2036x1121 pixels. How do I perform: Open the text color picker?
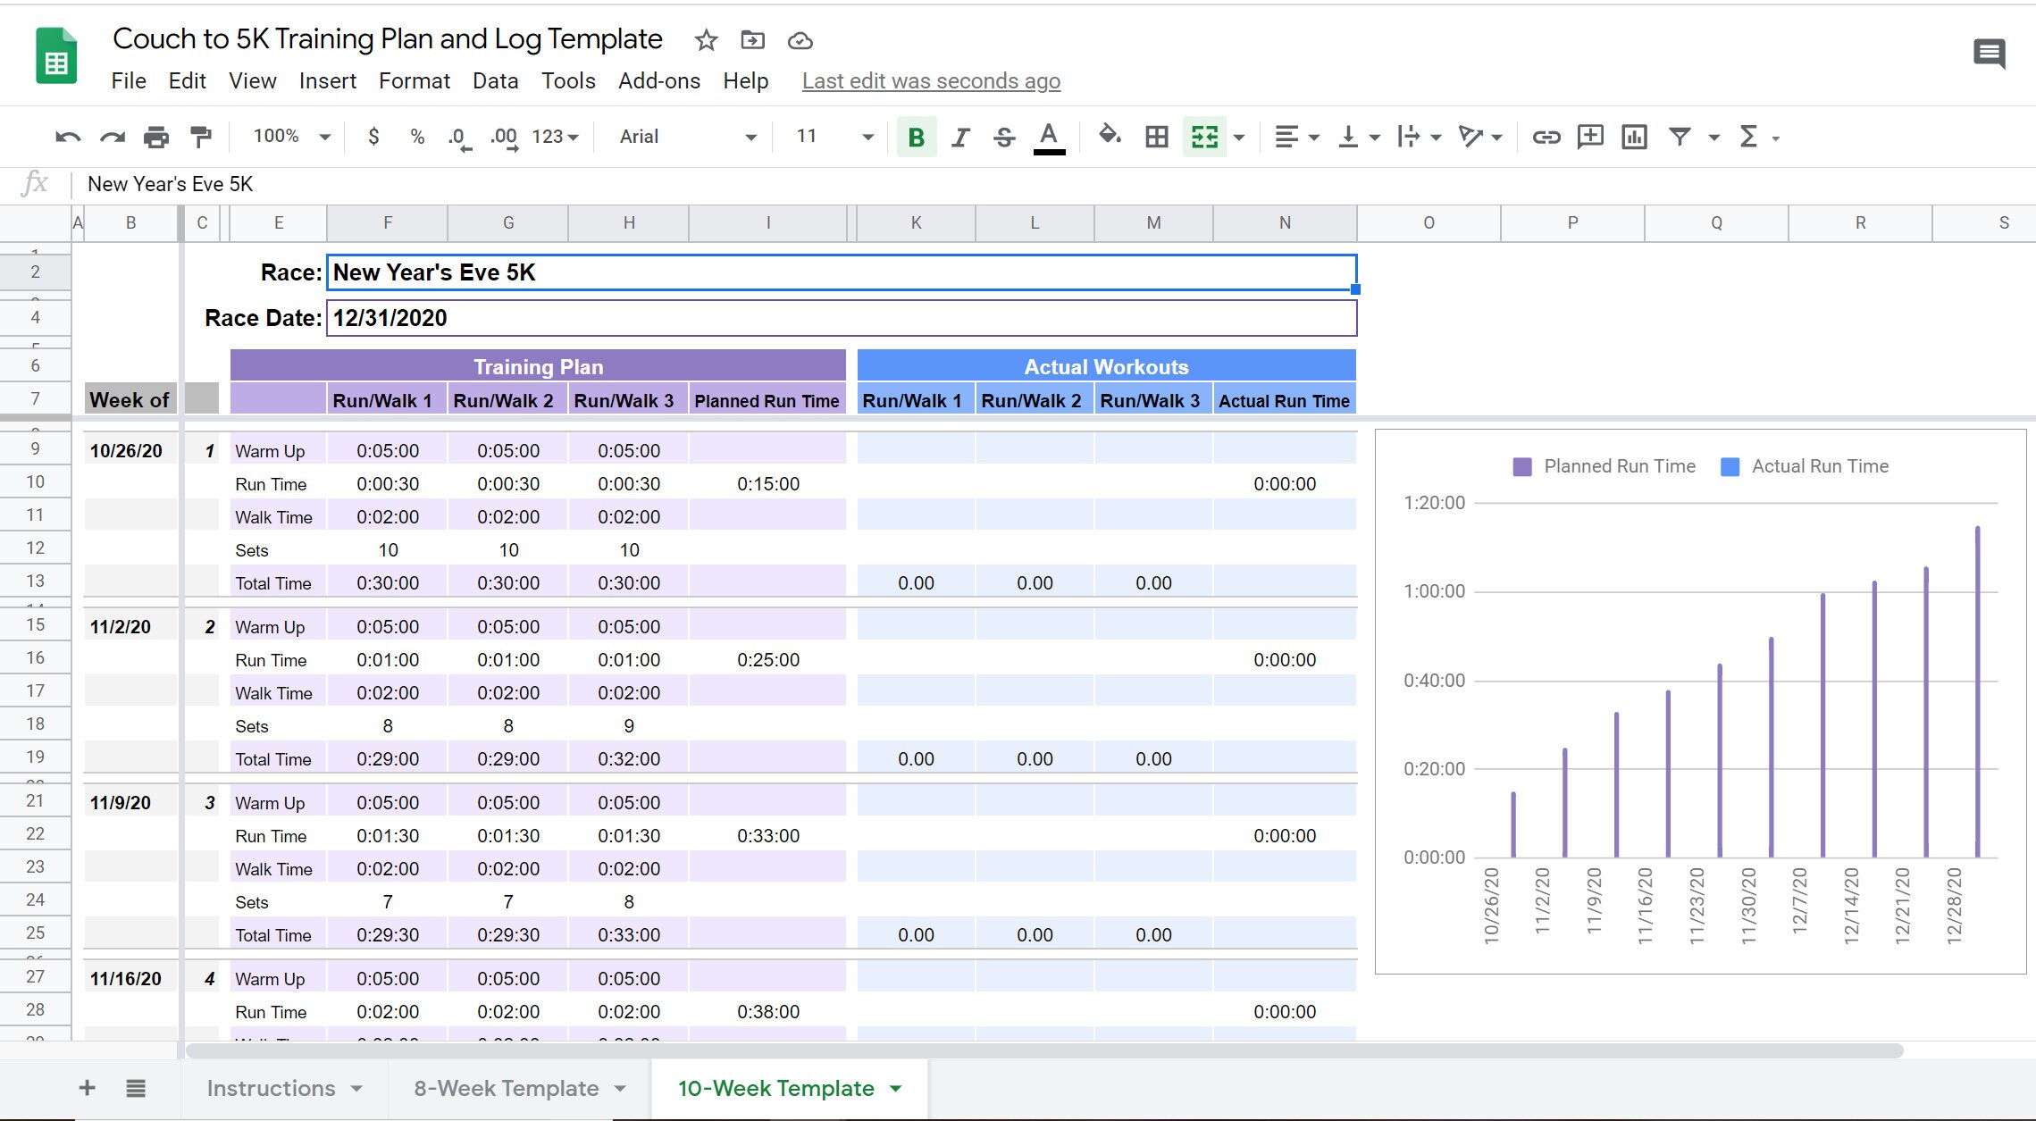pyautogui.click(x=1048, y=137)
